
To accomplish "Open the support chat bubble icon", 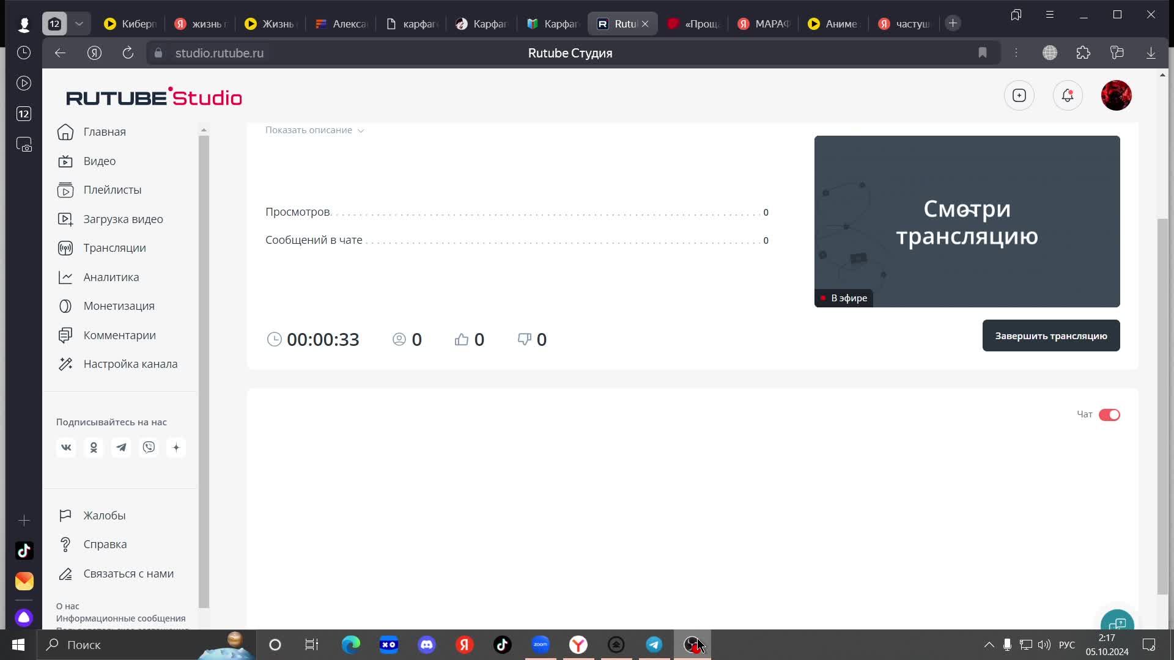I will (1117, 622).
